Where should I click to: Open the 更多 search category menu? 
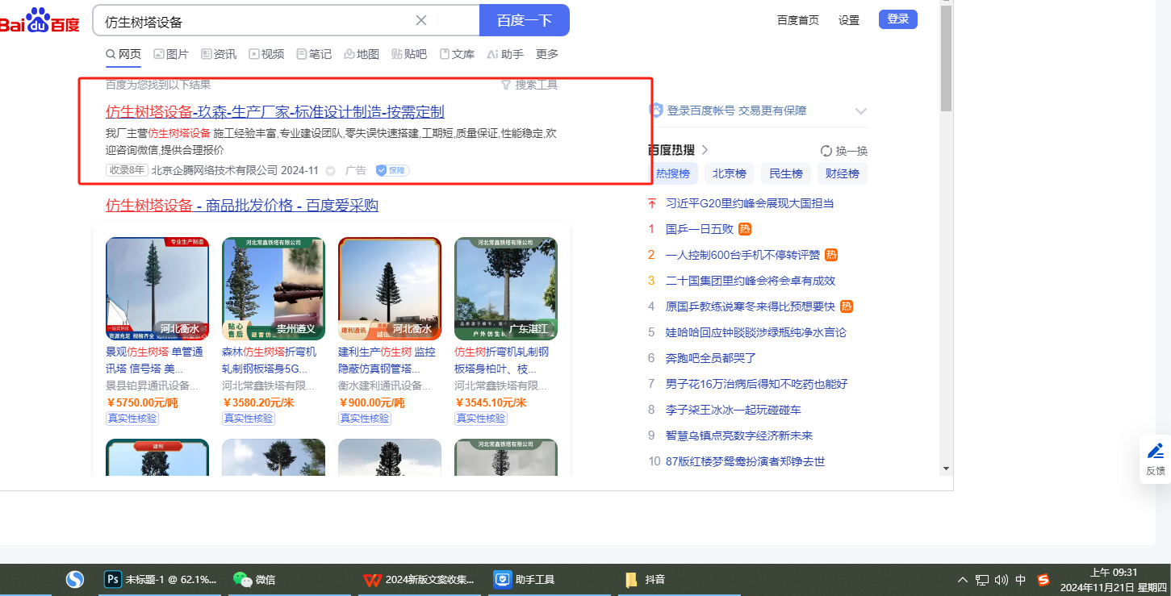coord(546,54)
